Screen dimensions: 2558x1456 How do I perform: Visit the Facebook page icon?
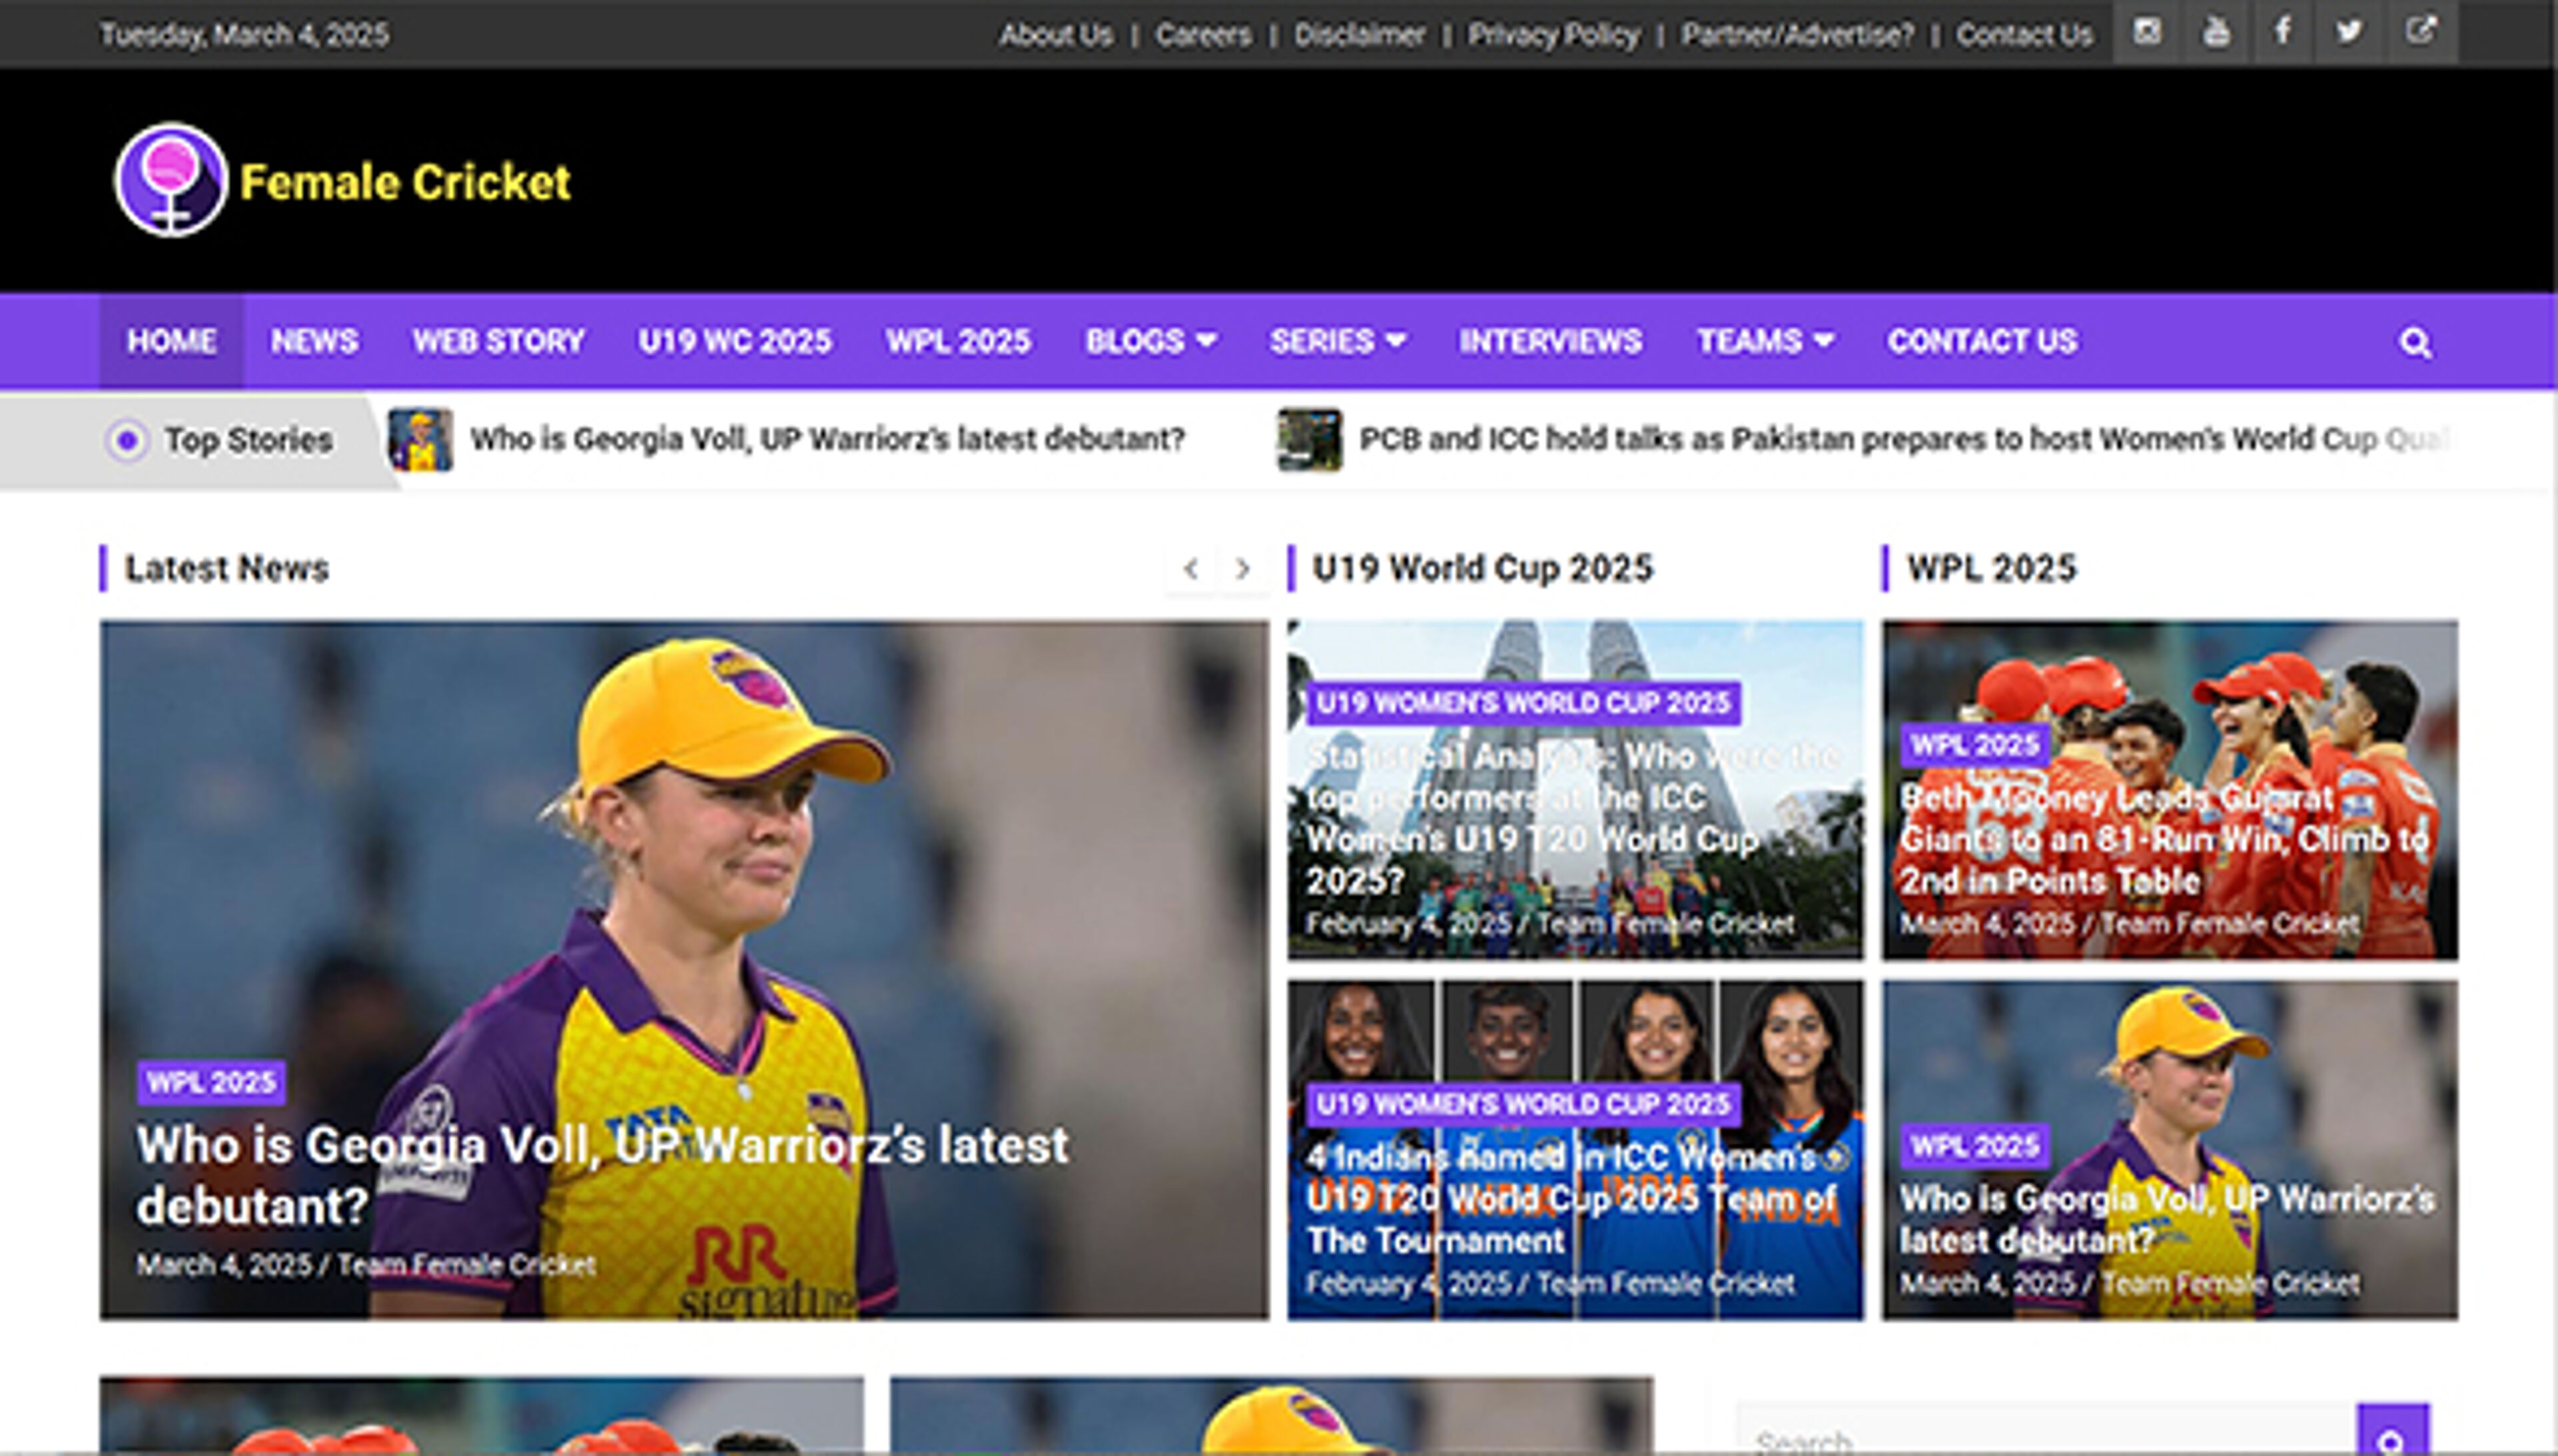[2282, 31]
